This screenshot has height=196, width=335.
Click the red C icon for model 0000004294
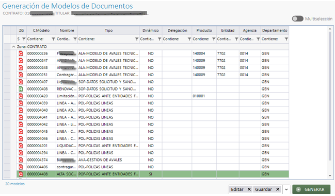pos(21,153)
